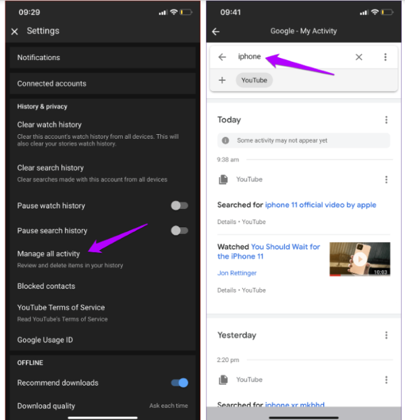
Task: Open search bar three-dot menu
Action: (385, 57)
